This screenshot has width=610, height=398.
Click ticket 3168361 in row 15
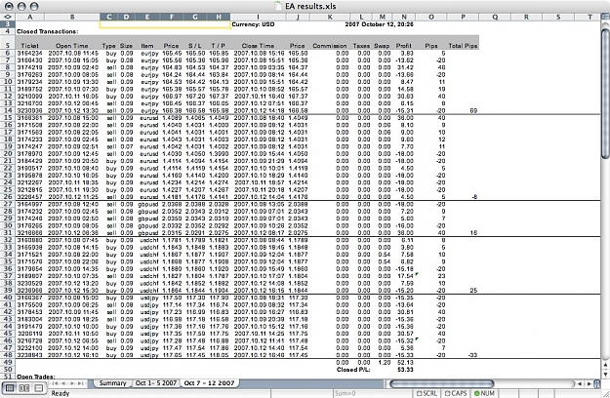[x=29, y=118]
